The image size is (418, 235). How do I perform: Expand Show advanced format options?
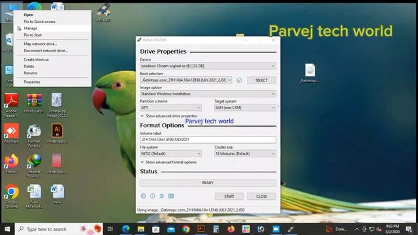pyautogui.click(x=169, y=162)
